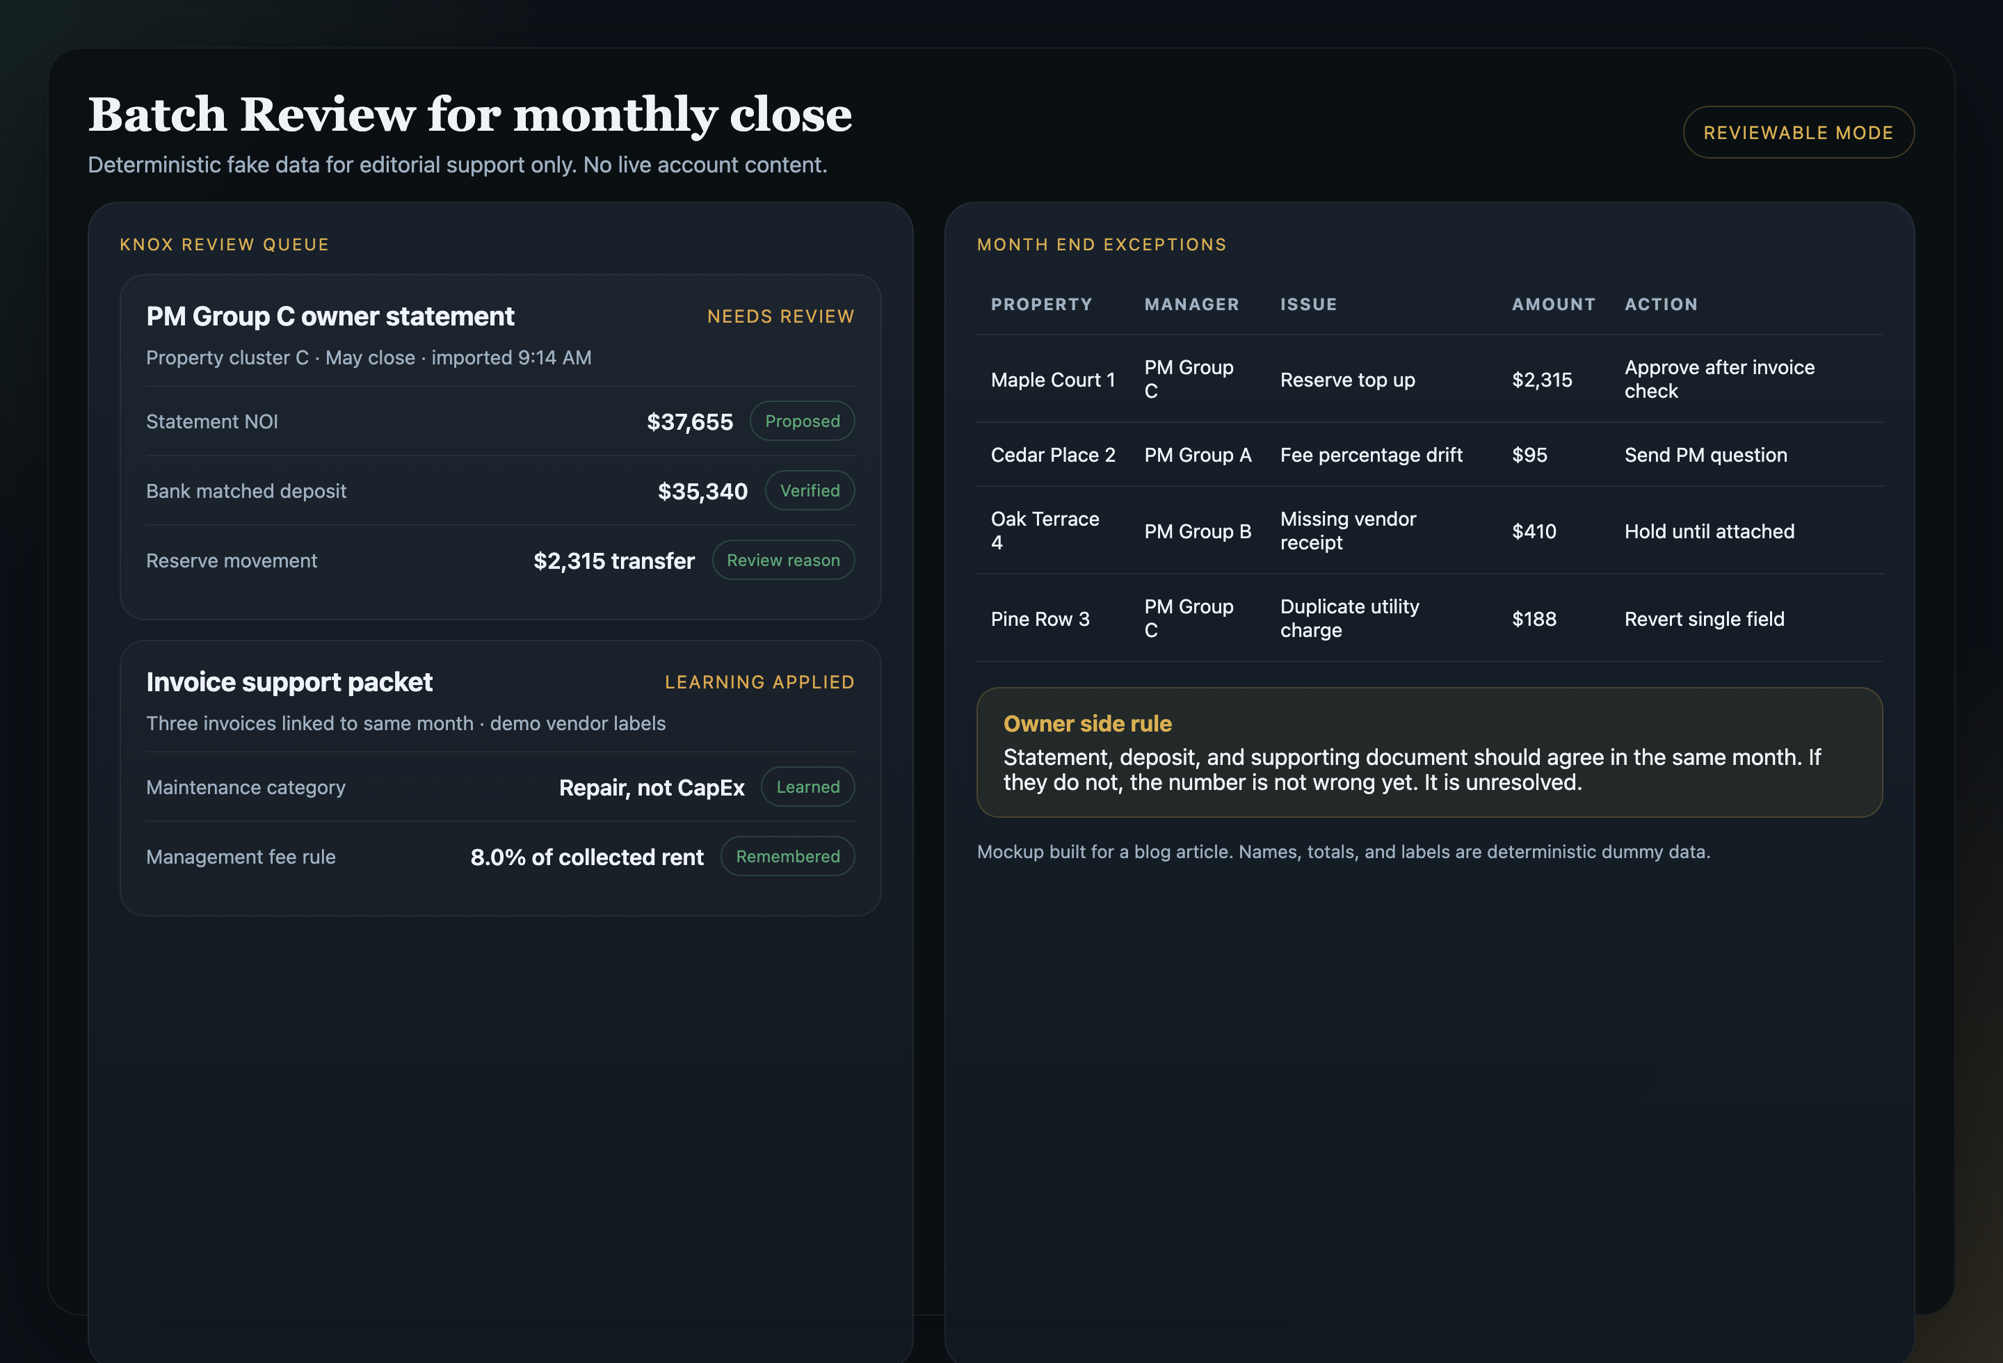Viewport: 2003px width, 1363px height.
Task: Click the Reserve top up issue cell
Action: 1348,380
